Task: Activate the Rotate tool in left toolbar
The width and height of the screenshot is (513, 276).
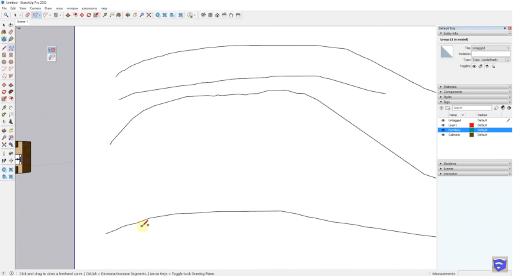Action: click(x=4, y=92)
